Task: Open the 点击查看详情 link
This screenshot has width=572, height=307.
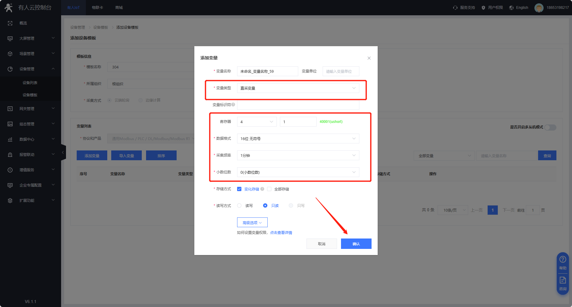Action: pyautogui.click(x=281, y=233)
